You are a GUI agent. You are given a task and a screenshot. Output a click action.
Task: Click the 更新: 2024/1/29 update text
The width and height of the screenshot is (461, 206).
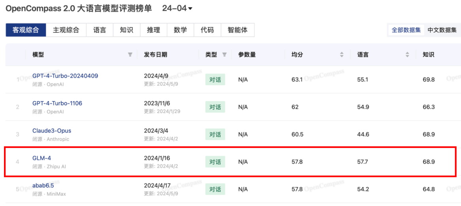click(161, 112)
